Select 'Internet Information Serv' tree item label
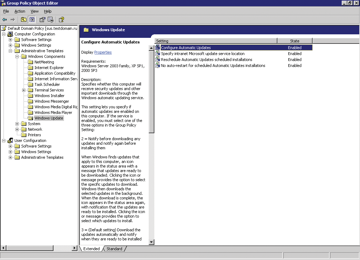This screenshot has height=260, width=360. (x=56, y=79)
